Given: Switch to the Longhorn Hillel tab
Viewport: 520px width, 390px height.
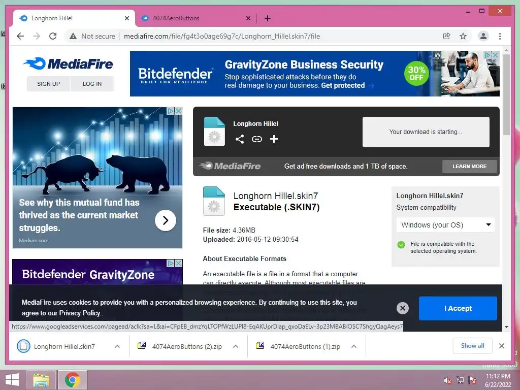Looking at the screenshot, I should coord(74,18).
